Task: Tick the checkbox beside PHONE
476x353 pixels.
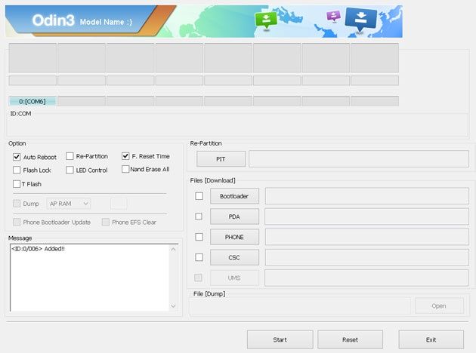Action: [x=199, y=237]
